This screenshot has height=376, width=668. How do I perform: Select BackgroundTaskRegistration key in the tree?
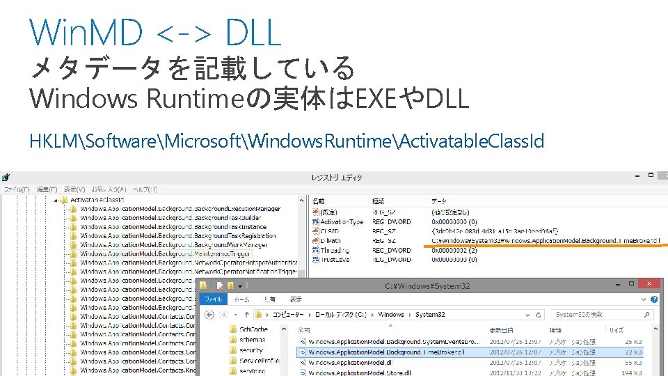(178, 236)
